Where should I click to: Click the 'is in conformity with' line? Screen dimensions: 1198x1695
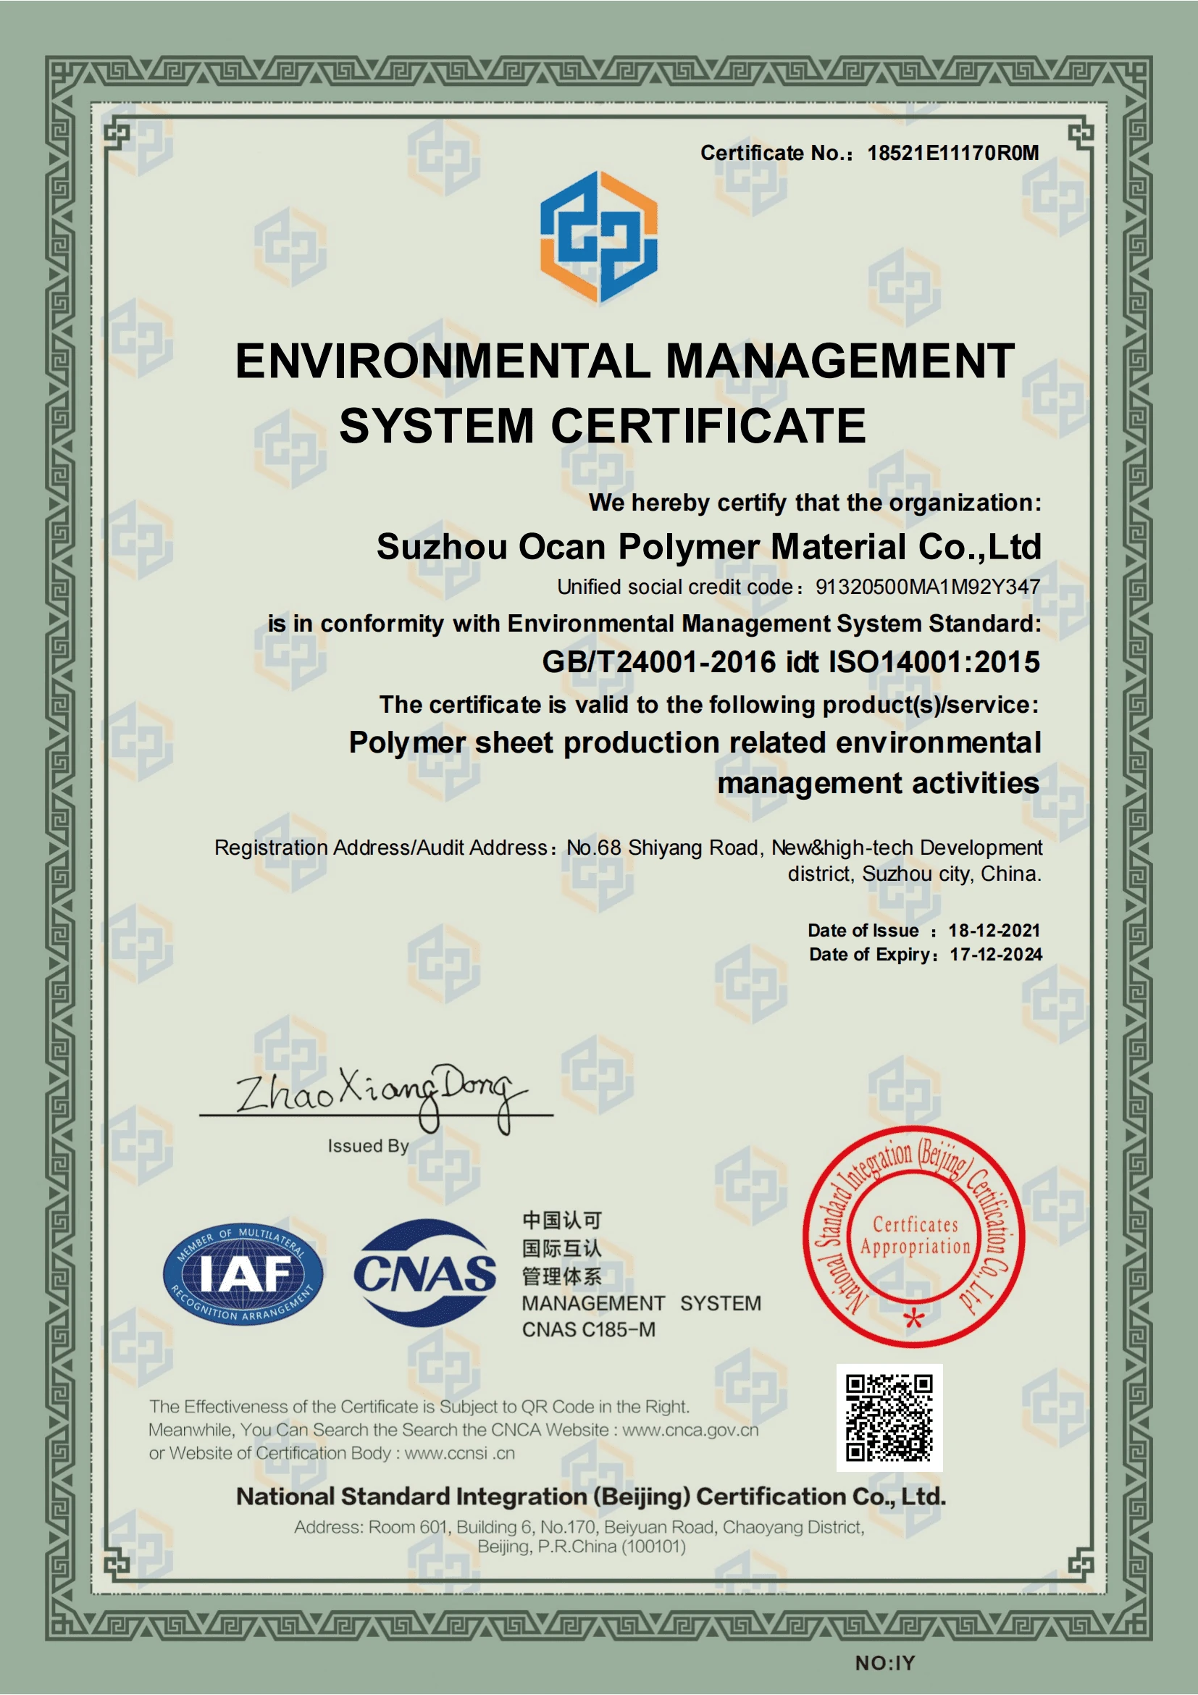[654, 624]
